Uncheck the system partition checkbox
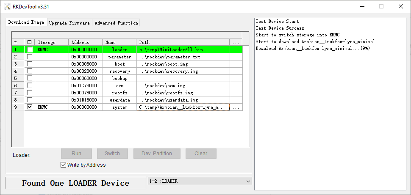The width and height of the screenshot is (411, 195). 29,107
